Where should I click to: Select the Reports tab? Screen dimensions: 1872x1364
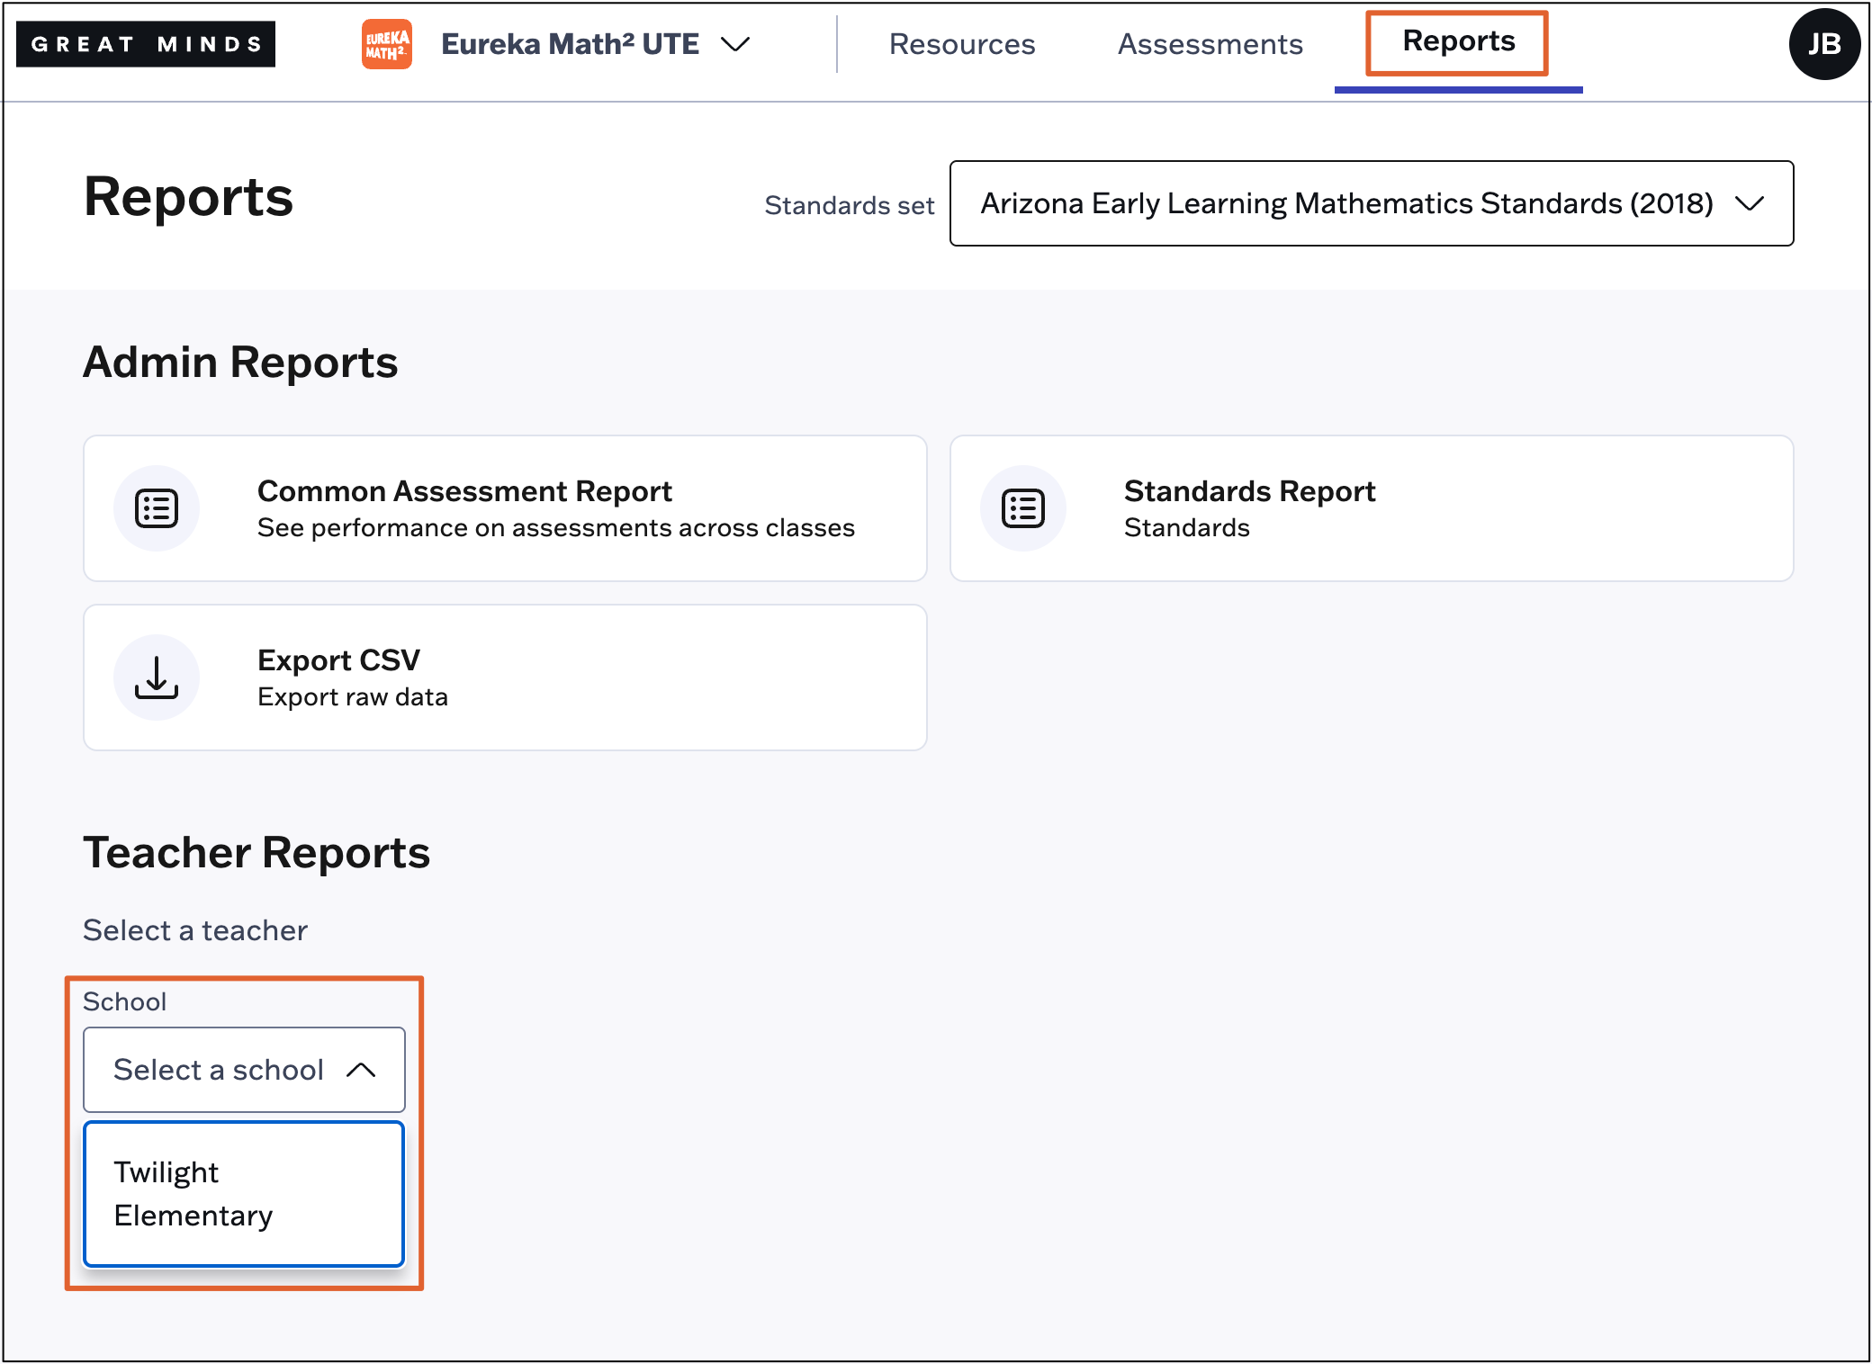click(1459, 41)
